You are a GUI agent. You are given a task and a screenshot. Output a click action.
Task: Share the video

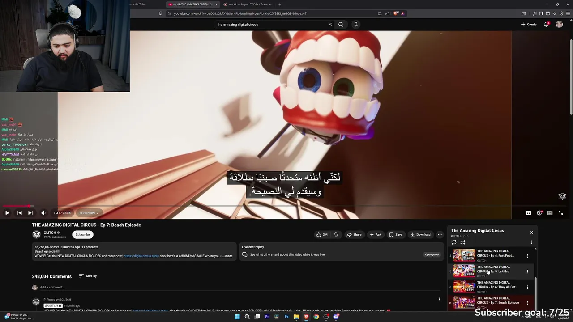[354, 234]
